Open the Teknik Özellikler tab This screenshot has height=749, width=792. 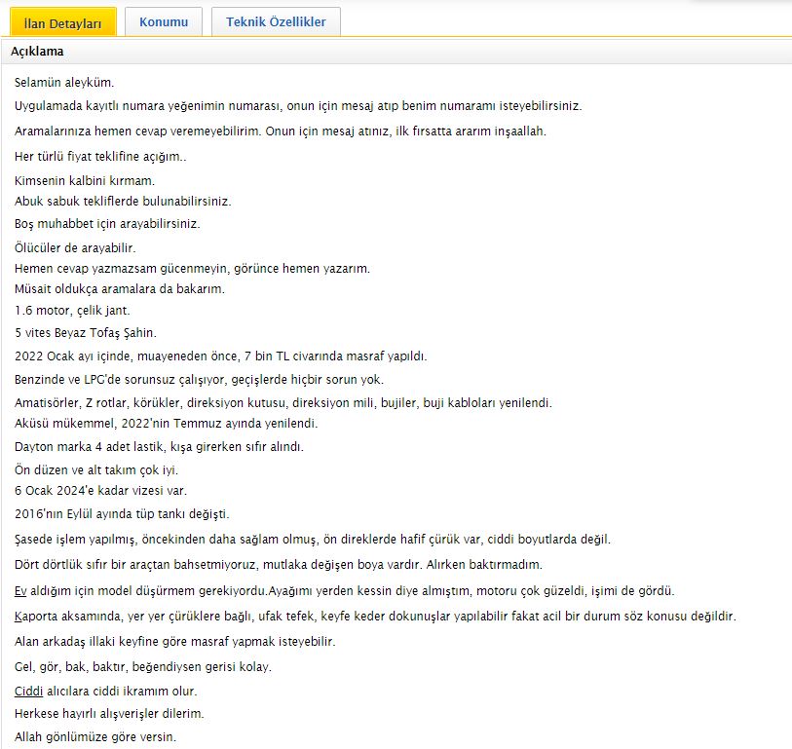[276, 21]
